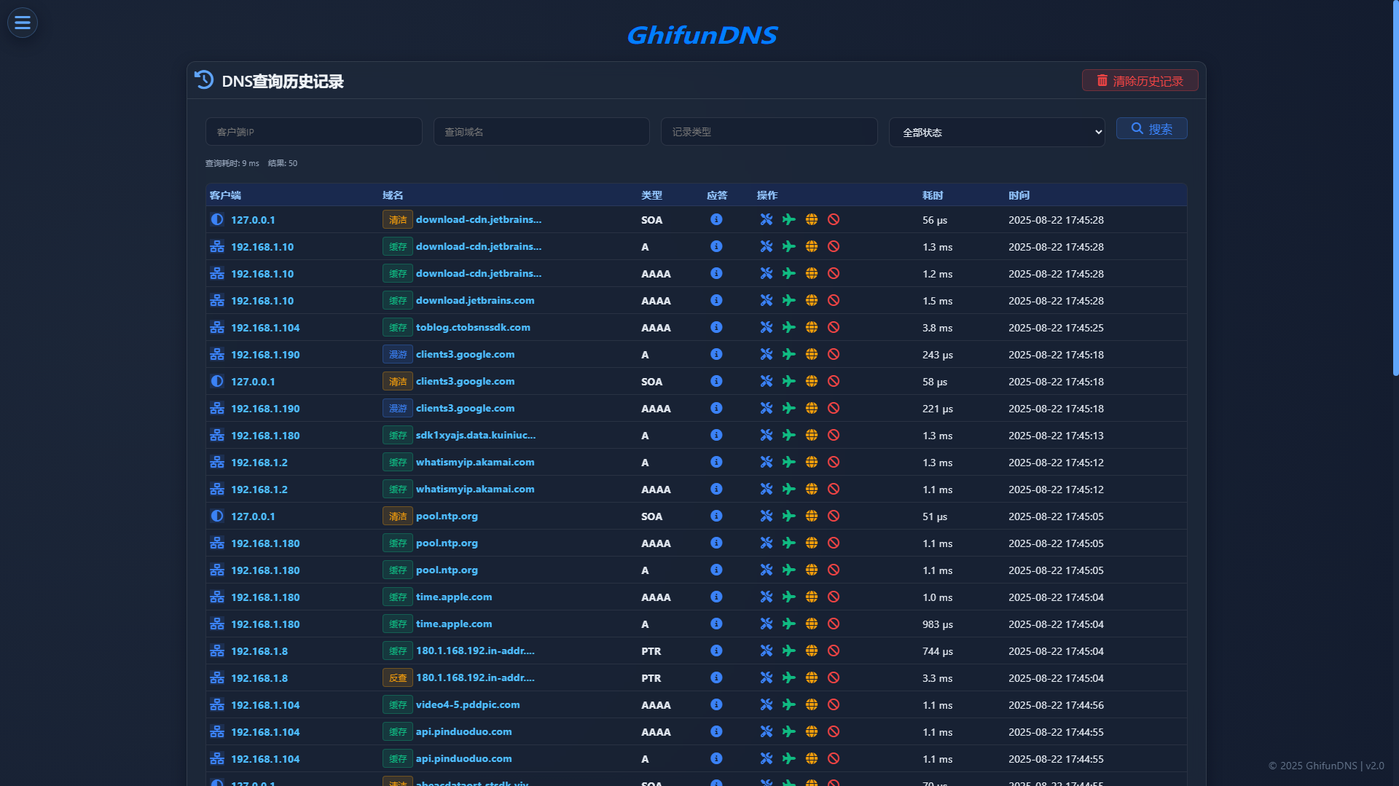The height and width of the screenshot is (786, 1399).
Task: Expand the 全部状态 status dropdown
Action: [996, 132]
